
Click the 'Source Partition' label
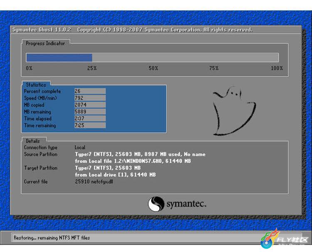pyautogui.click(x=41, y=154)
